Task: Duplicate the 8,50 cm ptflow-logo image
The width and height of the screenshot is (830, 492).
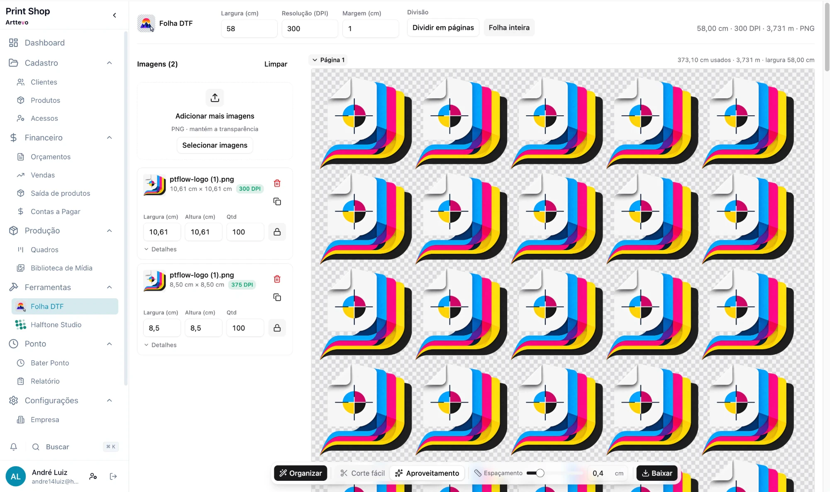Action: [x=277, y=297]
